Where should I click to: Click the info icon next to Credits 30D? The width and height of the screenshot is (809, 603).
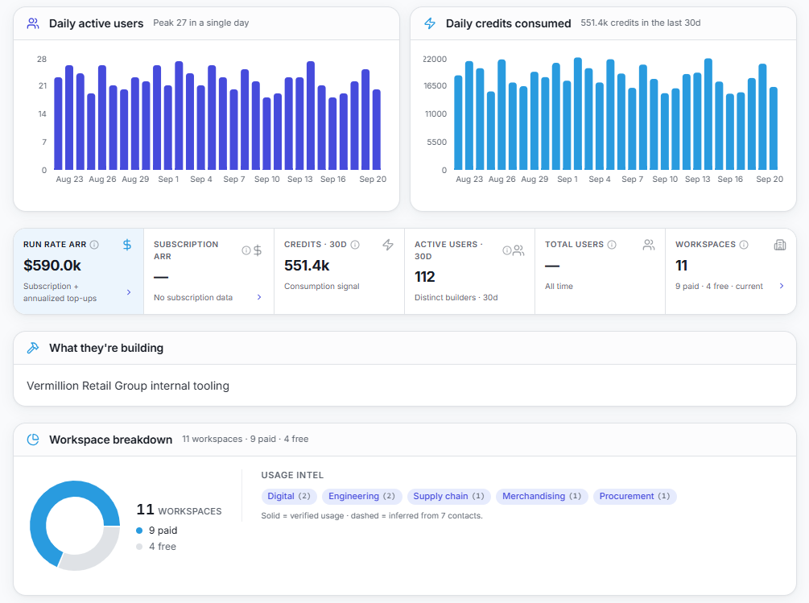point(355,245)
